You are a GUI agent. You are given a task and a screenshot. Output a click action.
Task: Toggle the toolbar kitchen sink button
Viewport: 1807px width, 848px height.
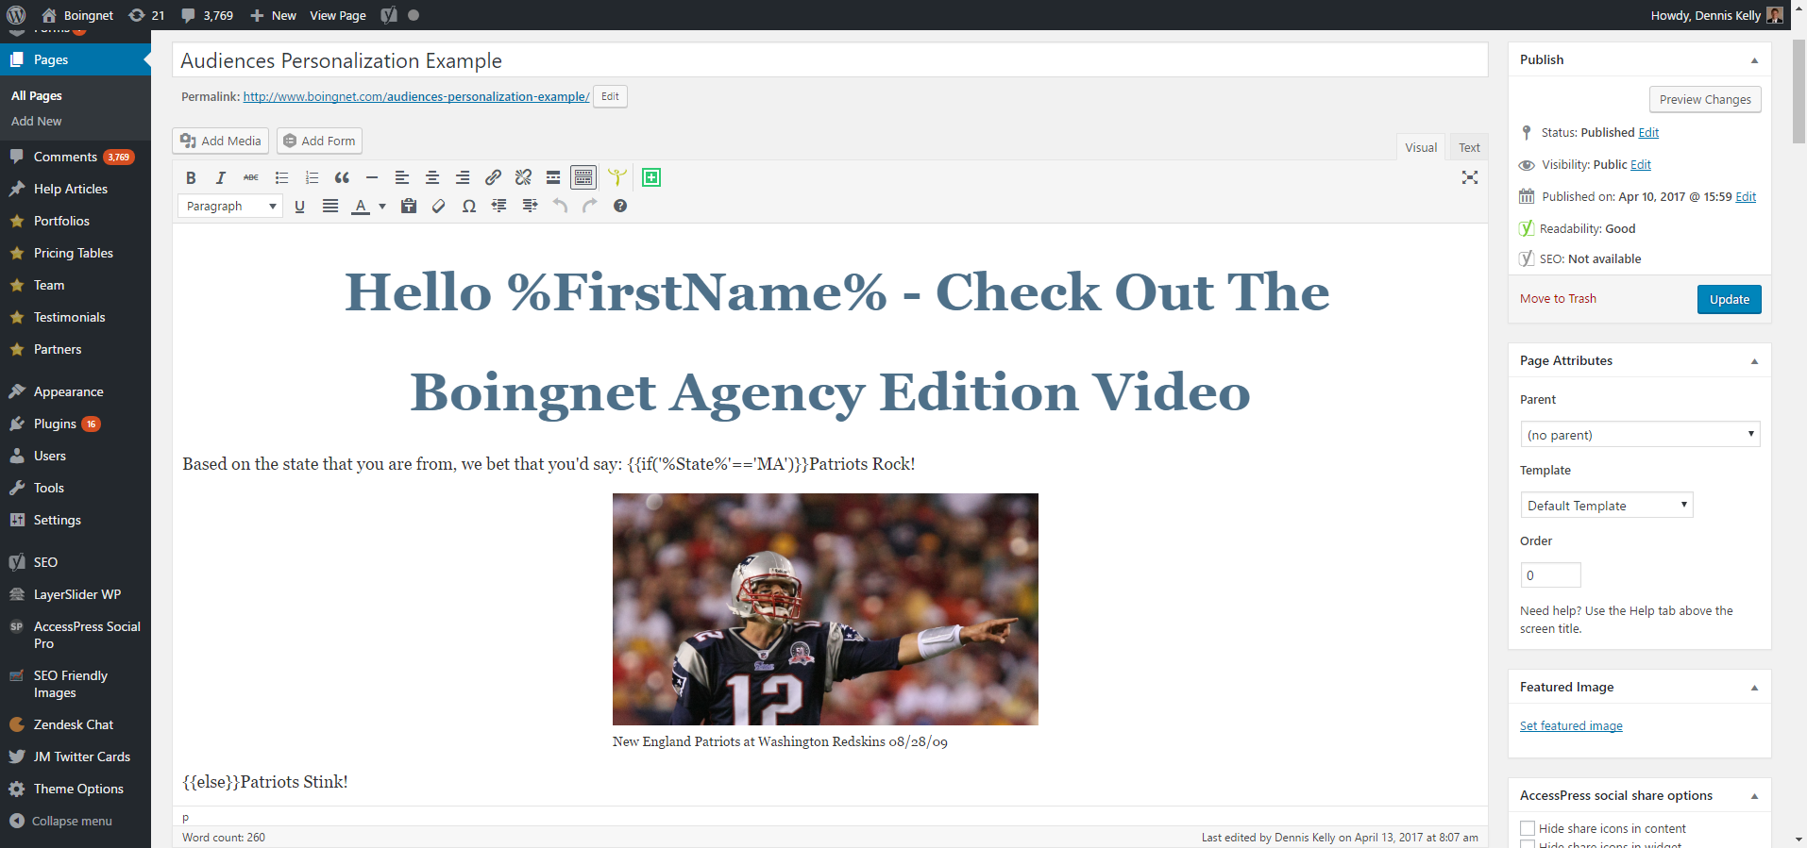(x=583, y=177)
